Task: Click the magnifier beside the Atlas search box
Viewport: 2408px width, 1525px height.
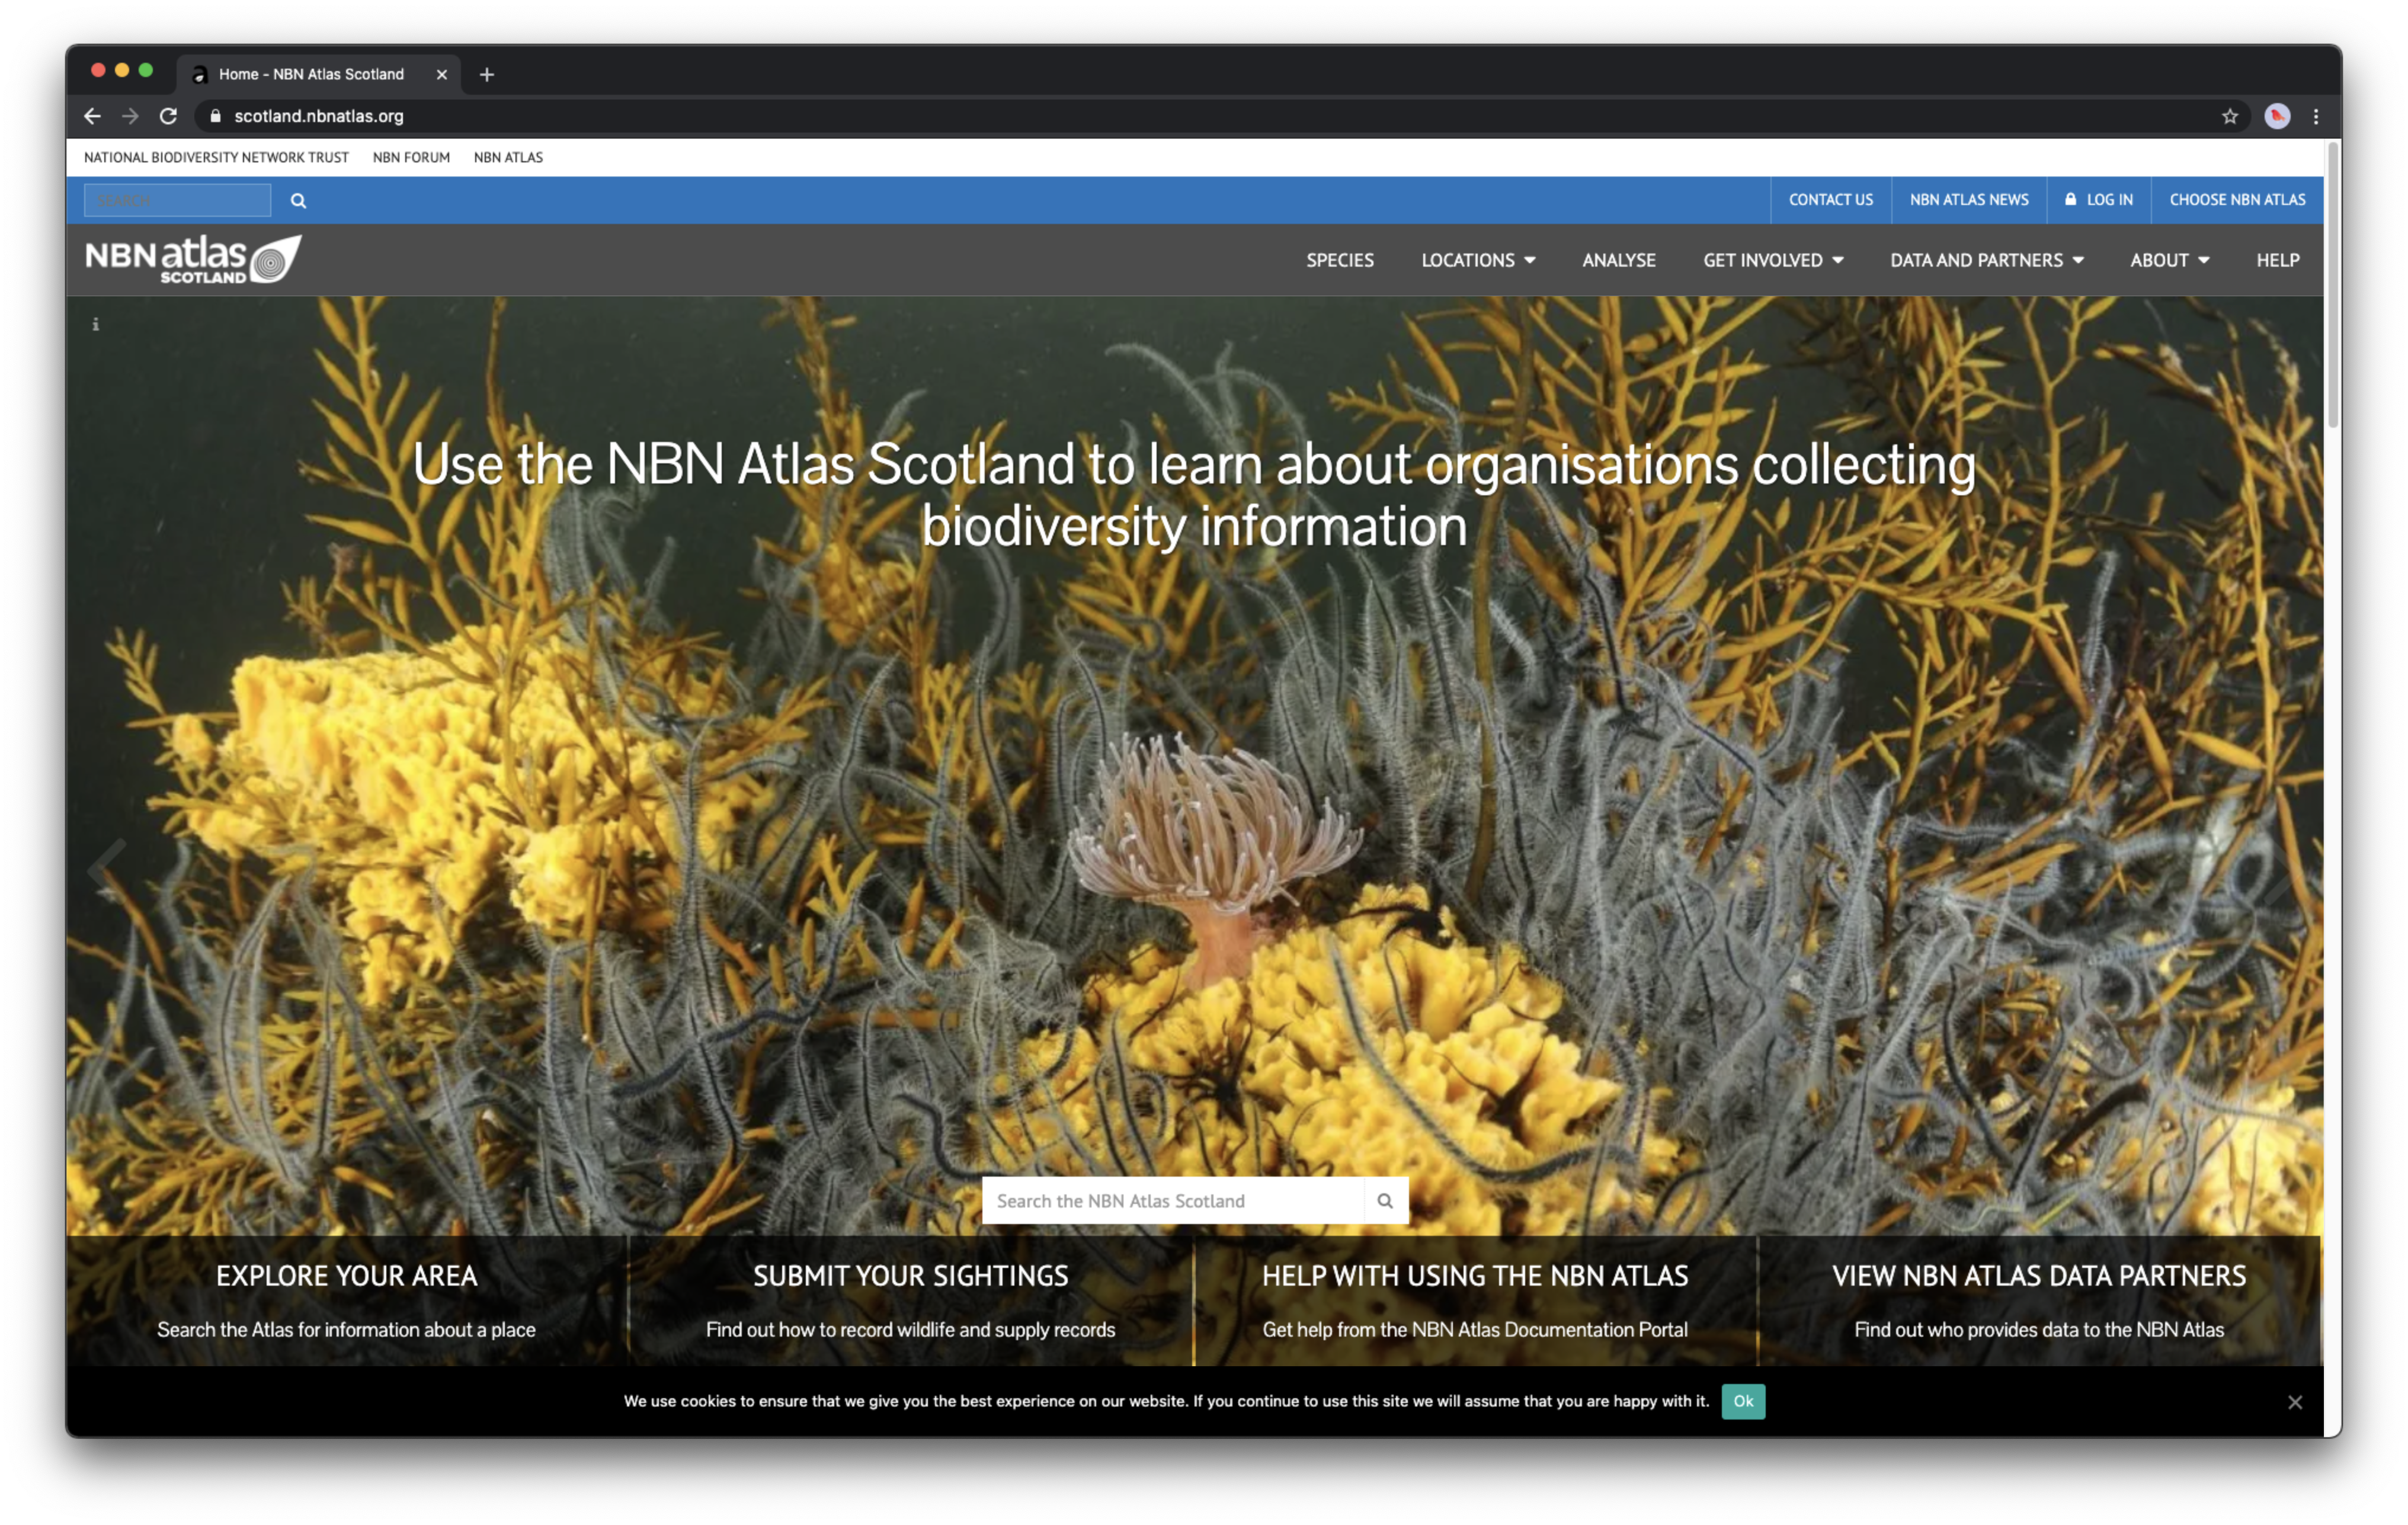Action: point(1385,1200)
